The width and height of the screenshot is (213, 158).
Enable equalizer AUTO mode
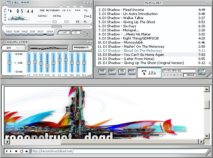[20, 48]
